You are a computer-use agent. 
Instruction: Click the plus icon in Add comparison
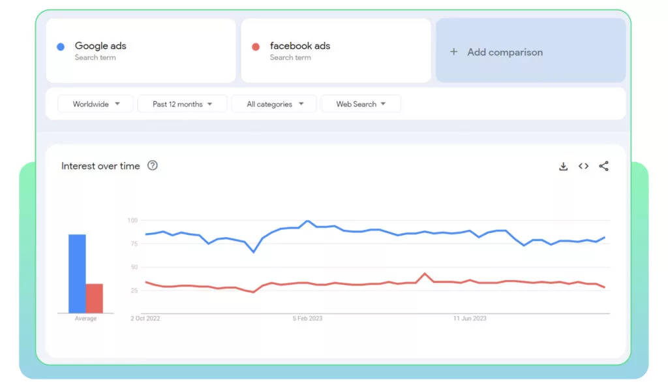coord(454,52)
